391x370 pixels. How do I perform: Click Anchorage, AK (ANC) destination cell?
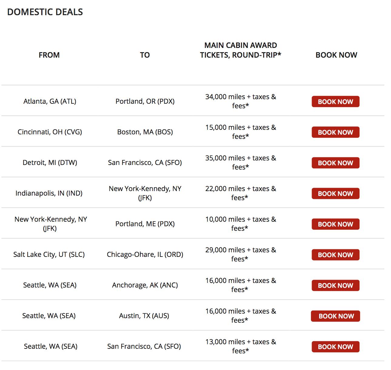click(145, 285)
